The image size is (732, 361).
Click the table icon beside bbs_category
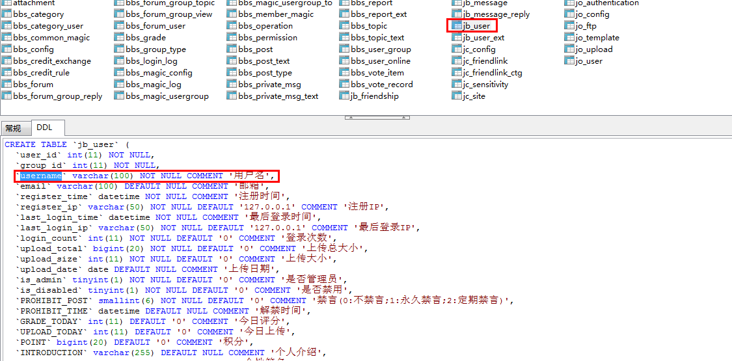(x=7, y=14)
